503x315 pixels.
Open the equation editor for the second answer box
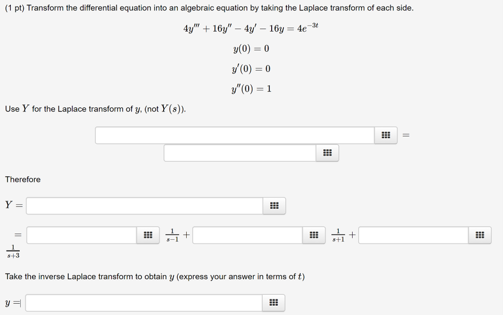[x=327, y=152]
